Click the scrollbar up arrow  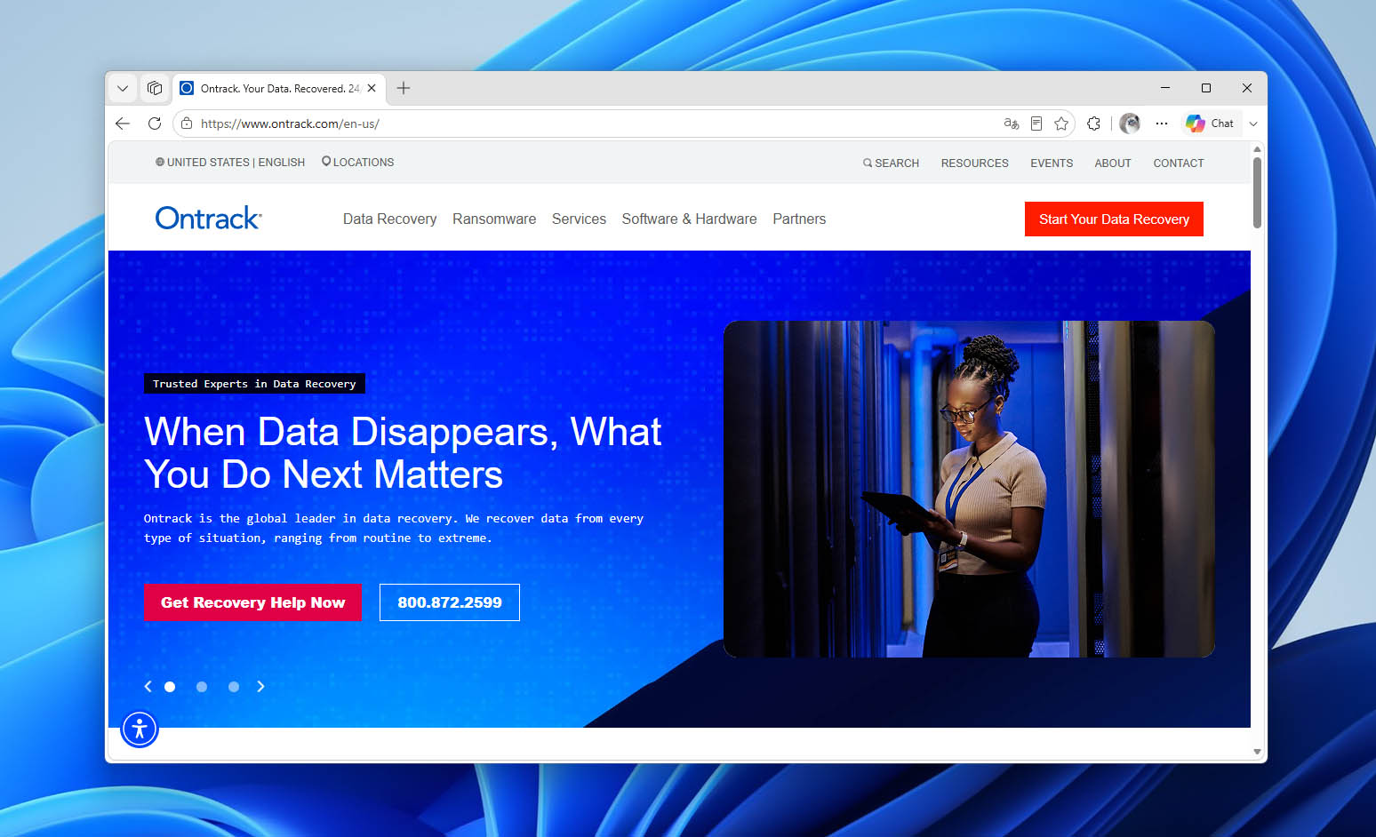(x=1257, y=149)
